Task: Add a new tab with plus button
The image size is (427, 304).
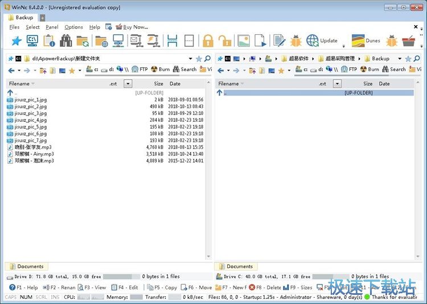Action: tap(43, 18)
